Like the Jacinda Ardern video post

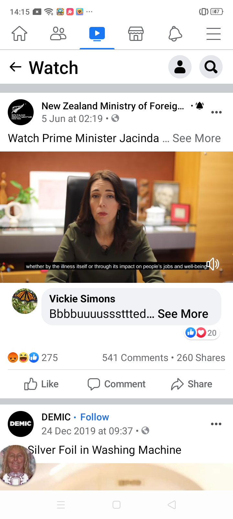(x=41, y=384)
